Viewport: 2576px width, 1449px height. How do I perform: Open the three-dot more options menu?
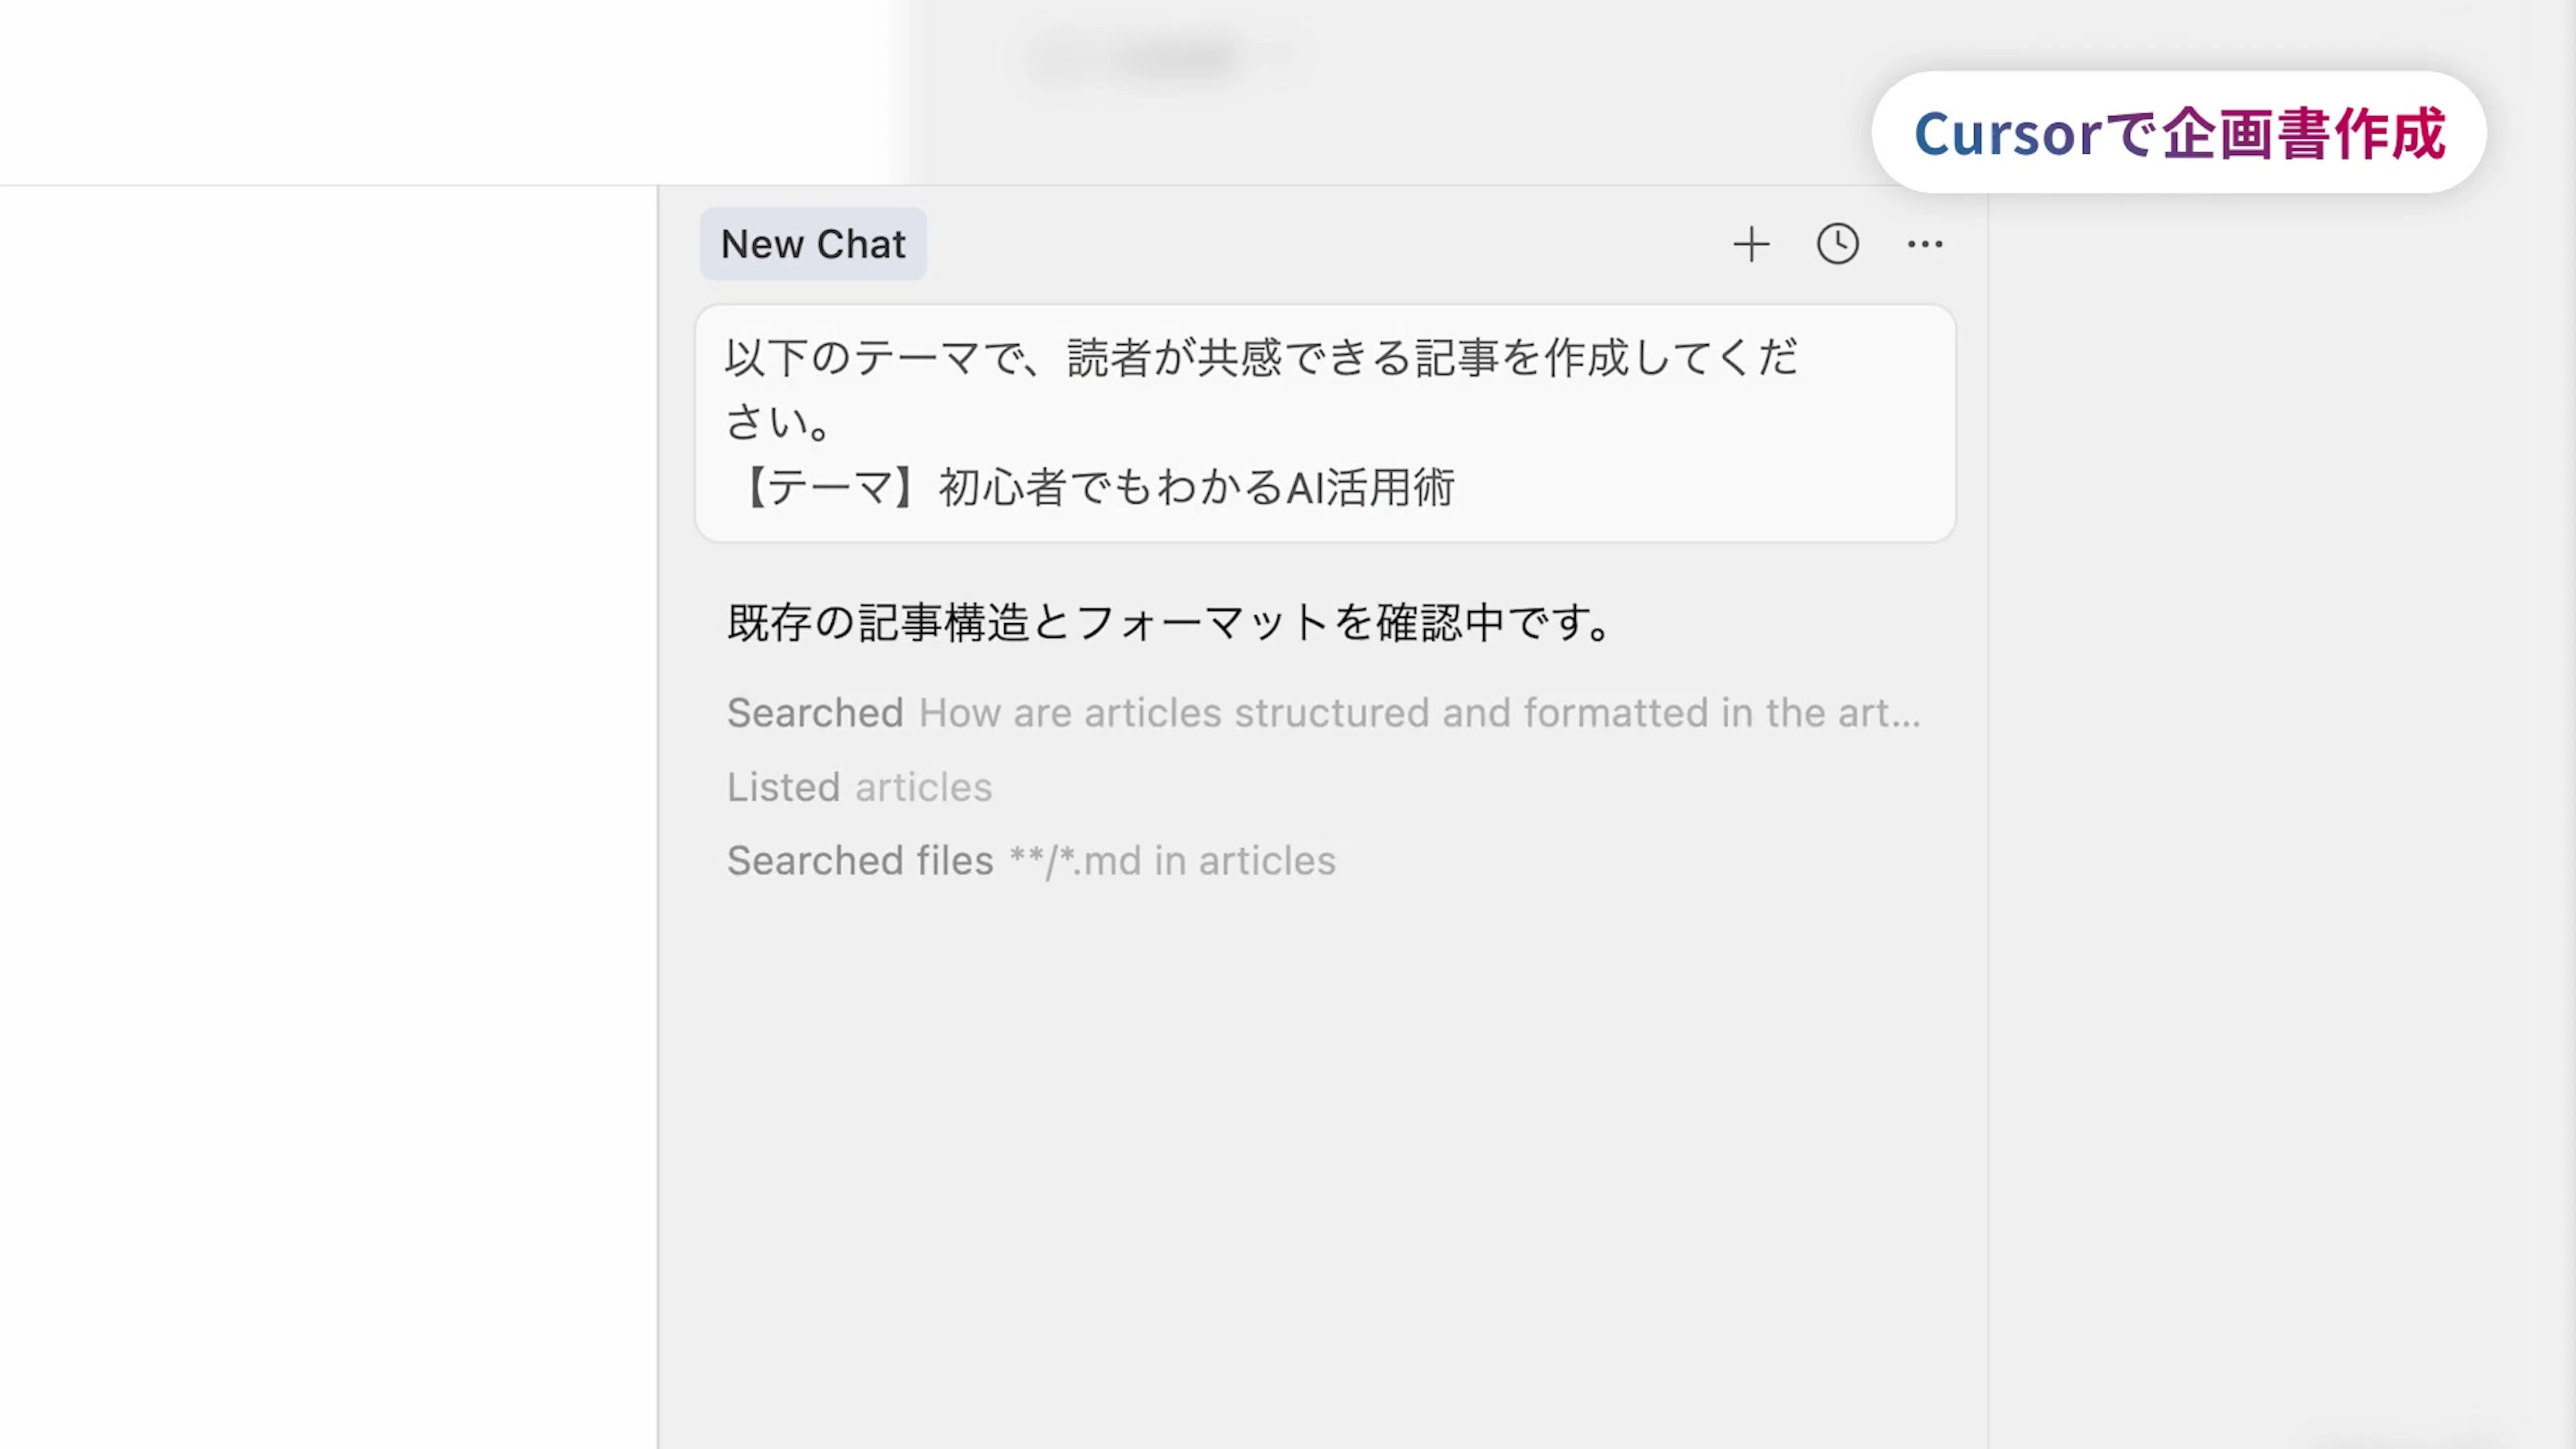point(1924,244)
